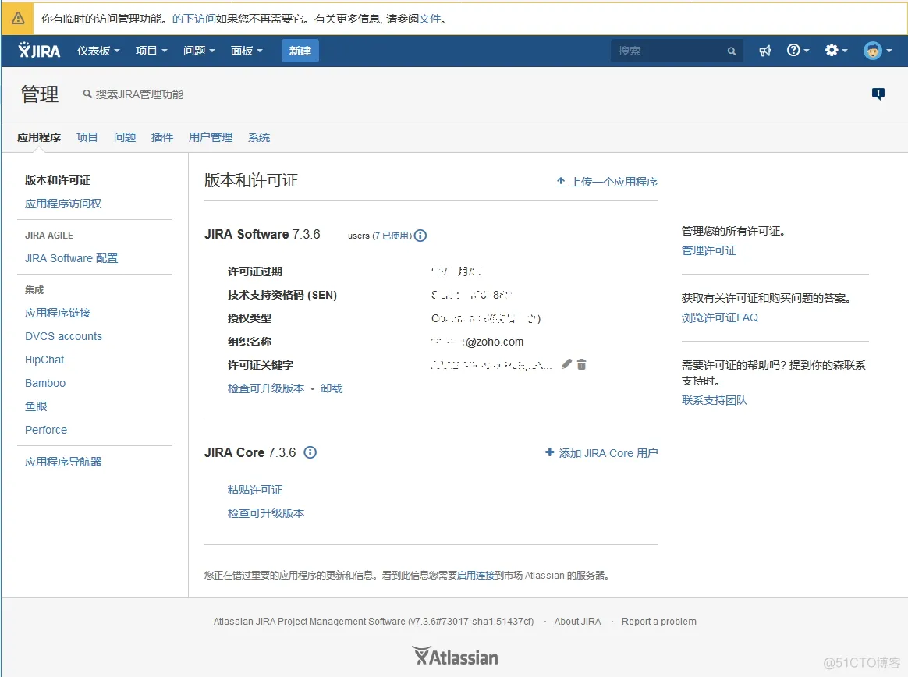Viewport: 908px width, 677px height.
Task: Expand the 仪表板 dropdown menu
Action: pos(98,51)
